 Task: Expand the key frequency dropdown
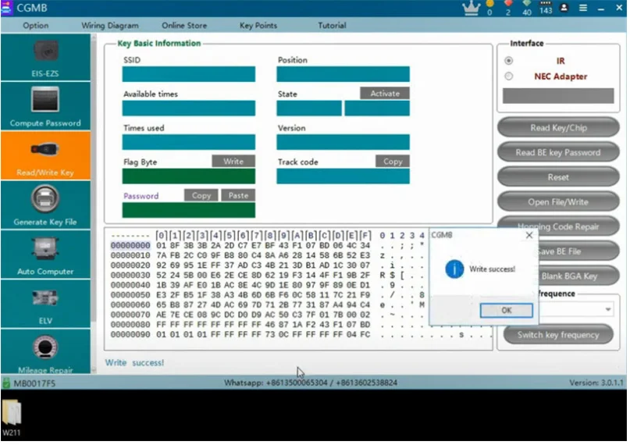608,309
